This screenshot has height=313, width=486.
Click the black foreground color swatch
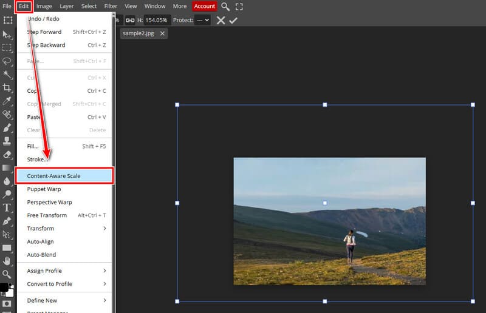4,287
